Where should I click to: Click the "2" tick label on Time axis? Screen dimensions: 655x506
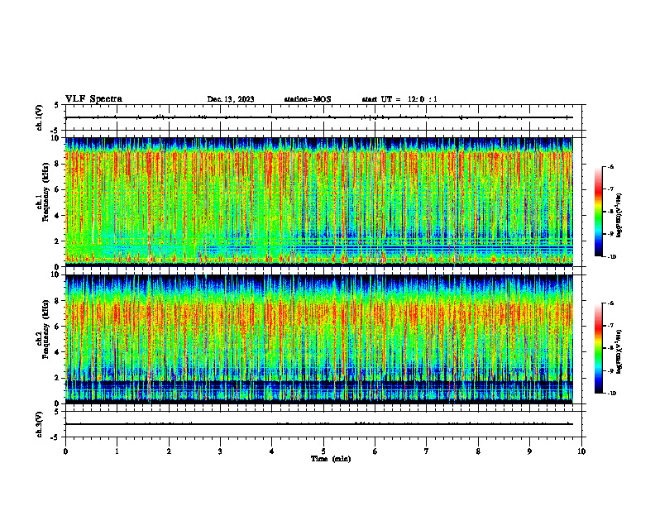[169, 451]
